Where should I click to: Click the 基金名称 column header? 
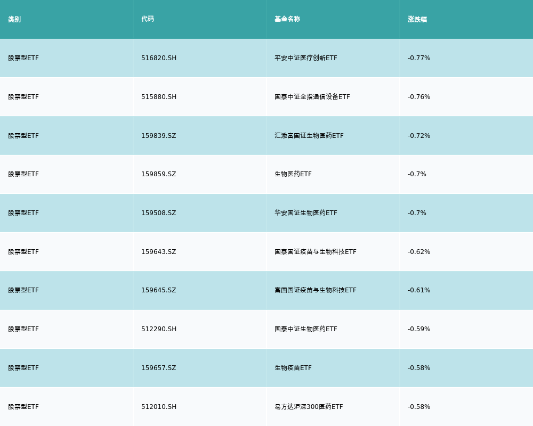(287, 19)
